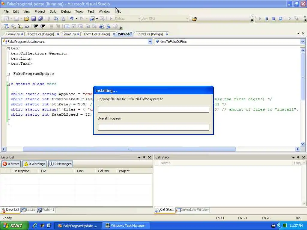This screenshot has height=230, width=307.
Task: Click the Add New Item toolbar icon
Action: 17,19
